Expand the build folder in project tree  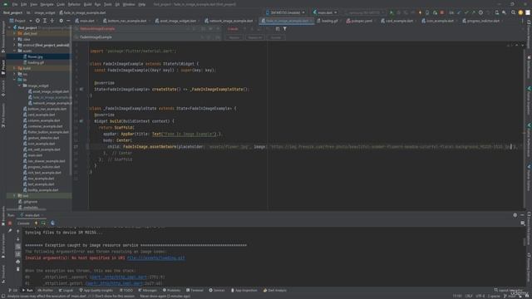click(x=15, y=68)
